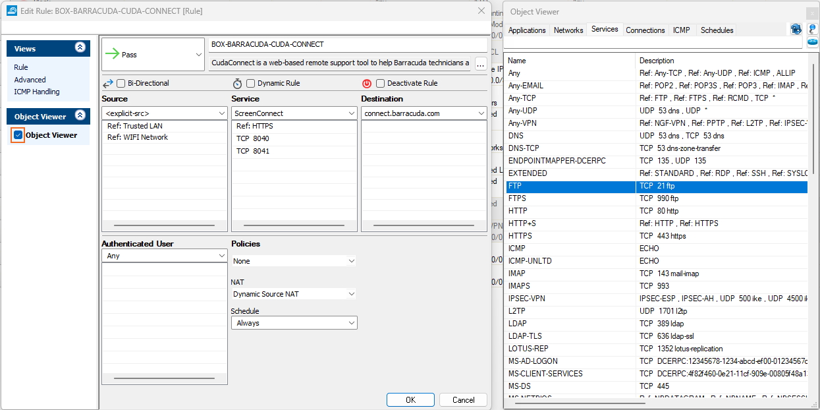The width and height of the screenshot is (820, 410).
Task: Select the Any-EMAIL service row
Action: click(x=657, y=86)
